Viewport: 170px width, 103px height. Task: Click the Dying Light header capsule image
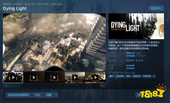(x=136, y=26)
